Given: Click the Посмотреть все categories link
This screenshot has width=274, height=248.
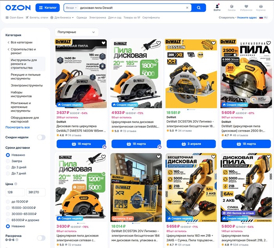Looking at the screenshot, I should pyautogui.click(x=18, y=127).
